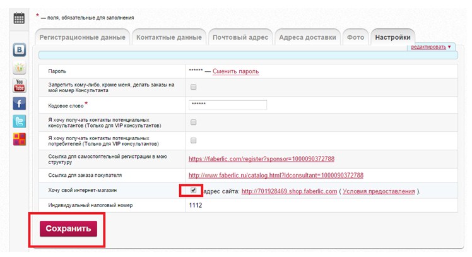Open the VKontakte social icon
This screenshot has width=472, height=257.
[20, 50]
